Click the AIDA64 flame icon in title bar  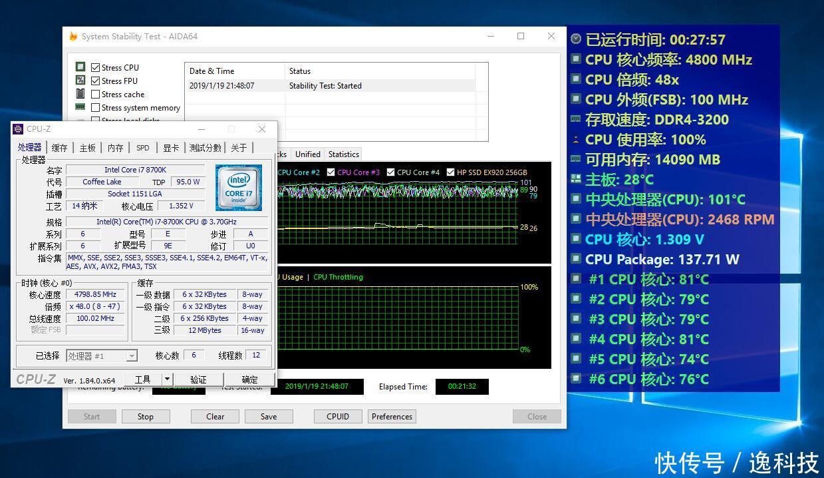click(x=73, y=37)
